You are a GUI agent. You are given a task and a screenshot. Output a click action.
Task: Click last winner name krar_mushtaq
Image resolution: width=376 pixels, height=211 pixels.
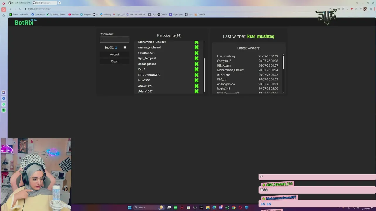(261, 36)
